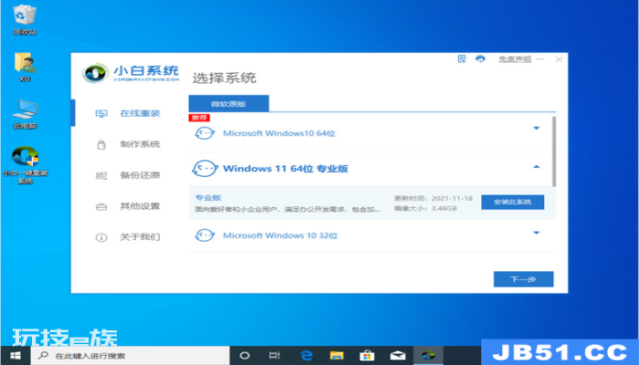
Task: Switch to the 微软原版 tab
Action: click(x=228, y=103)
